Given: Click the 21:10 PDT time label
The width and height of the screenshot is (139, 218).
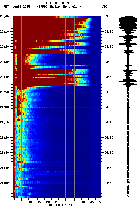Looking at the screenshot, I should 4,122.
